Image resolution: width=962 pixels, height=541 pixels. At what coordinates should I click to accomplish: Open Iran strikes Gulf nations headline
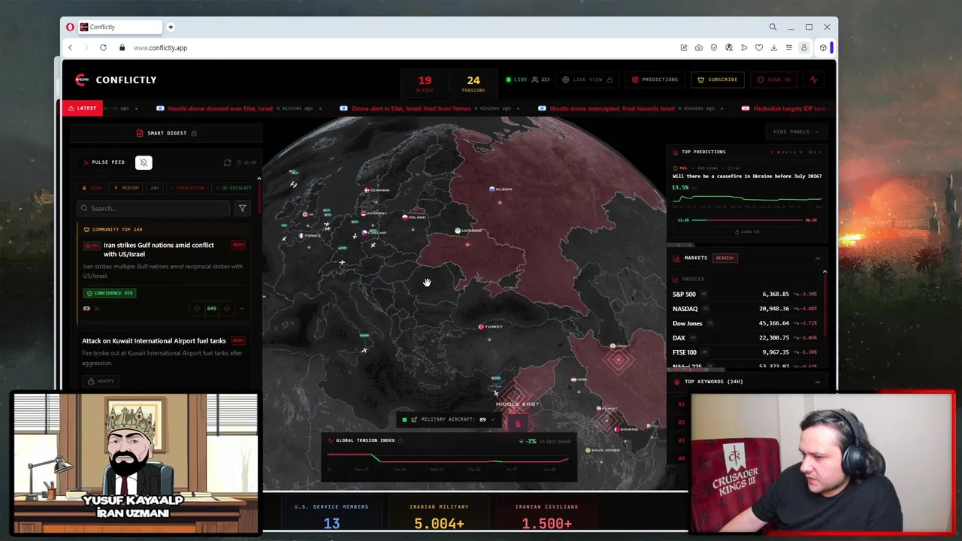(159, 249)
